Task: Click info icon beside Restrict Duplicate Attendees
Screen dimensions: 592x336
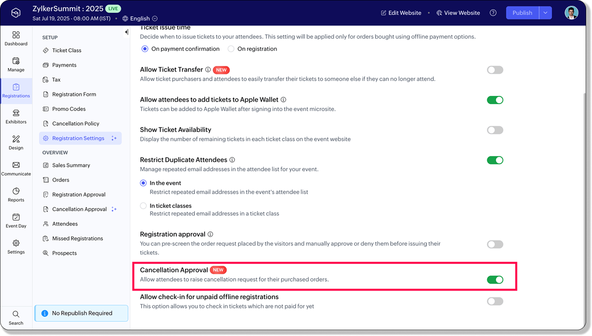Action: (x=232, y=160)
